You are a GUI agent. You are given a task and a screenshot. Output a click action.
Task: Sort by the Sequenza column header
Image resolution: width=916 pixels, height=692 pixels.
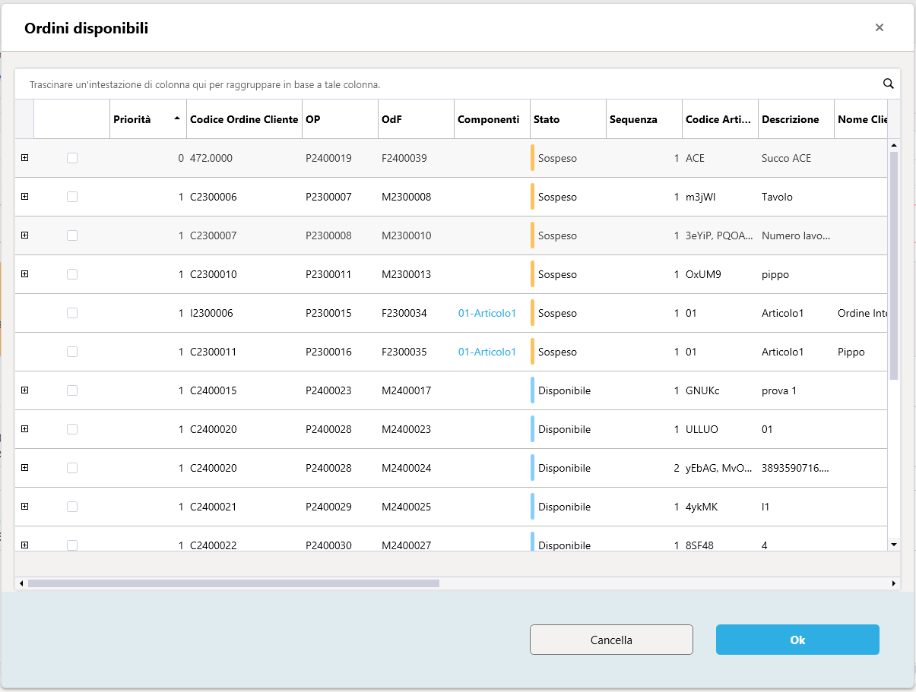(644, 119)
